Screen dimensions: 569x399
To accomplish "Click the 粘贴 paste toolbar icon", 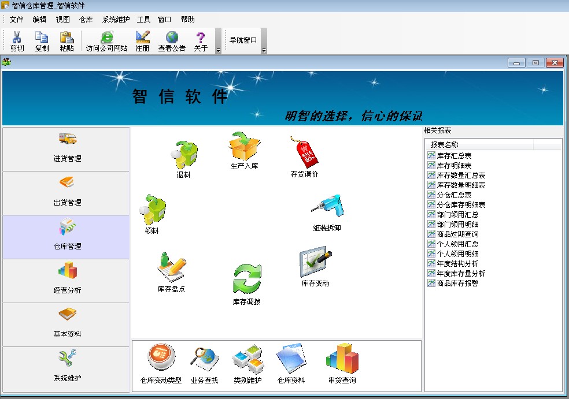I will point(66,42).
